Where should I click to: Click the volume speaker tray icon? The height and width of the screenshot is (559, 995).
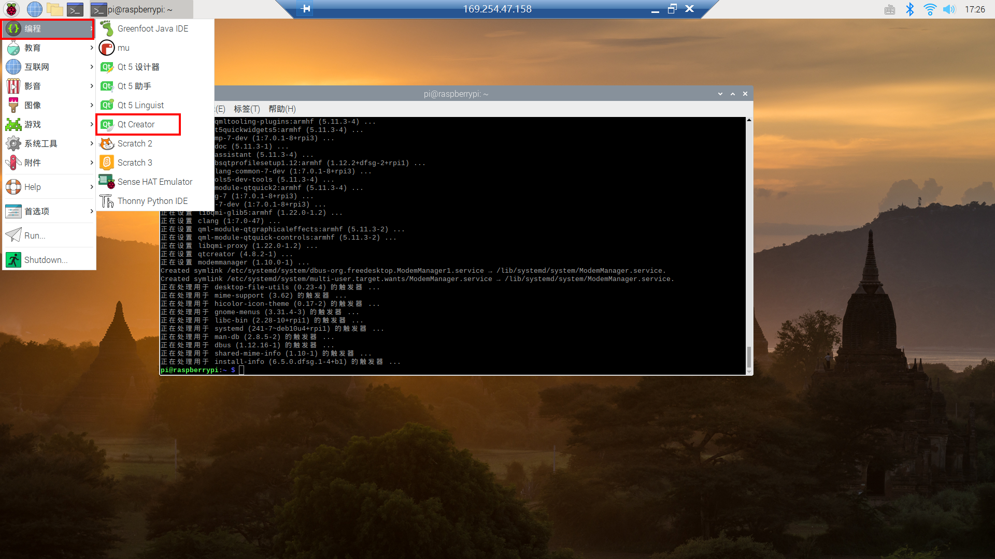949,9
